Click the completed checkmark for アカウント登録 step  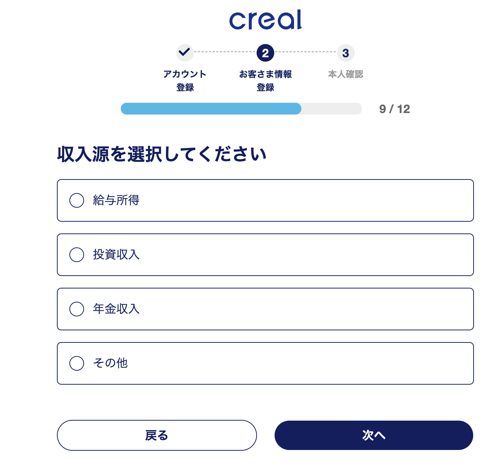pos(185,52)
